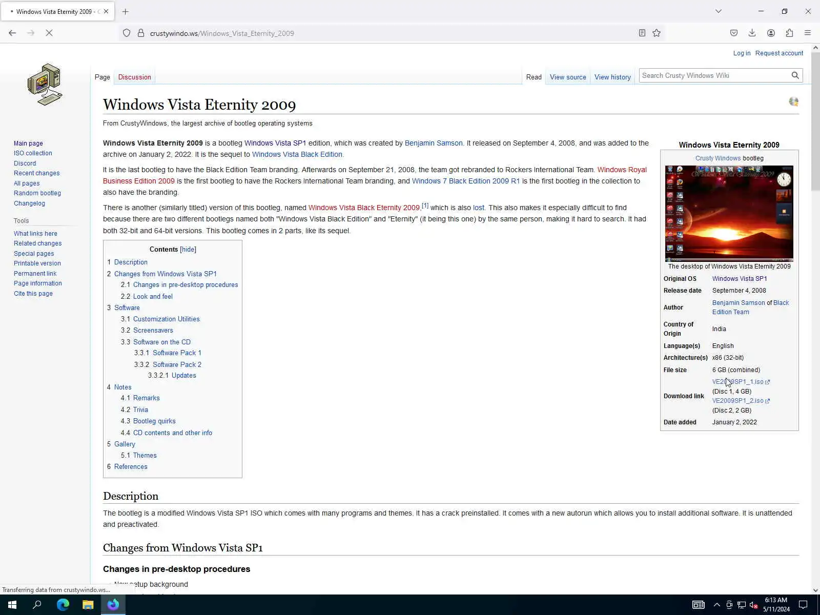Viewport: 820px width, 615px height.
Task: Open the Discord sidebar link
Action: click(25, 163)
